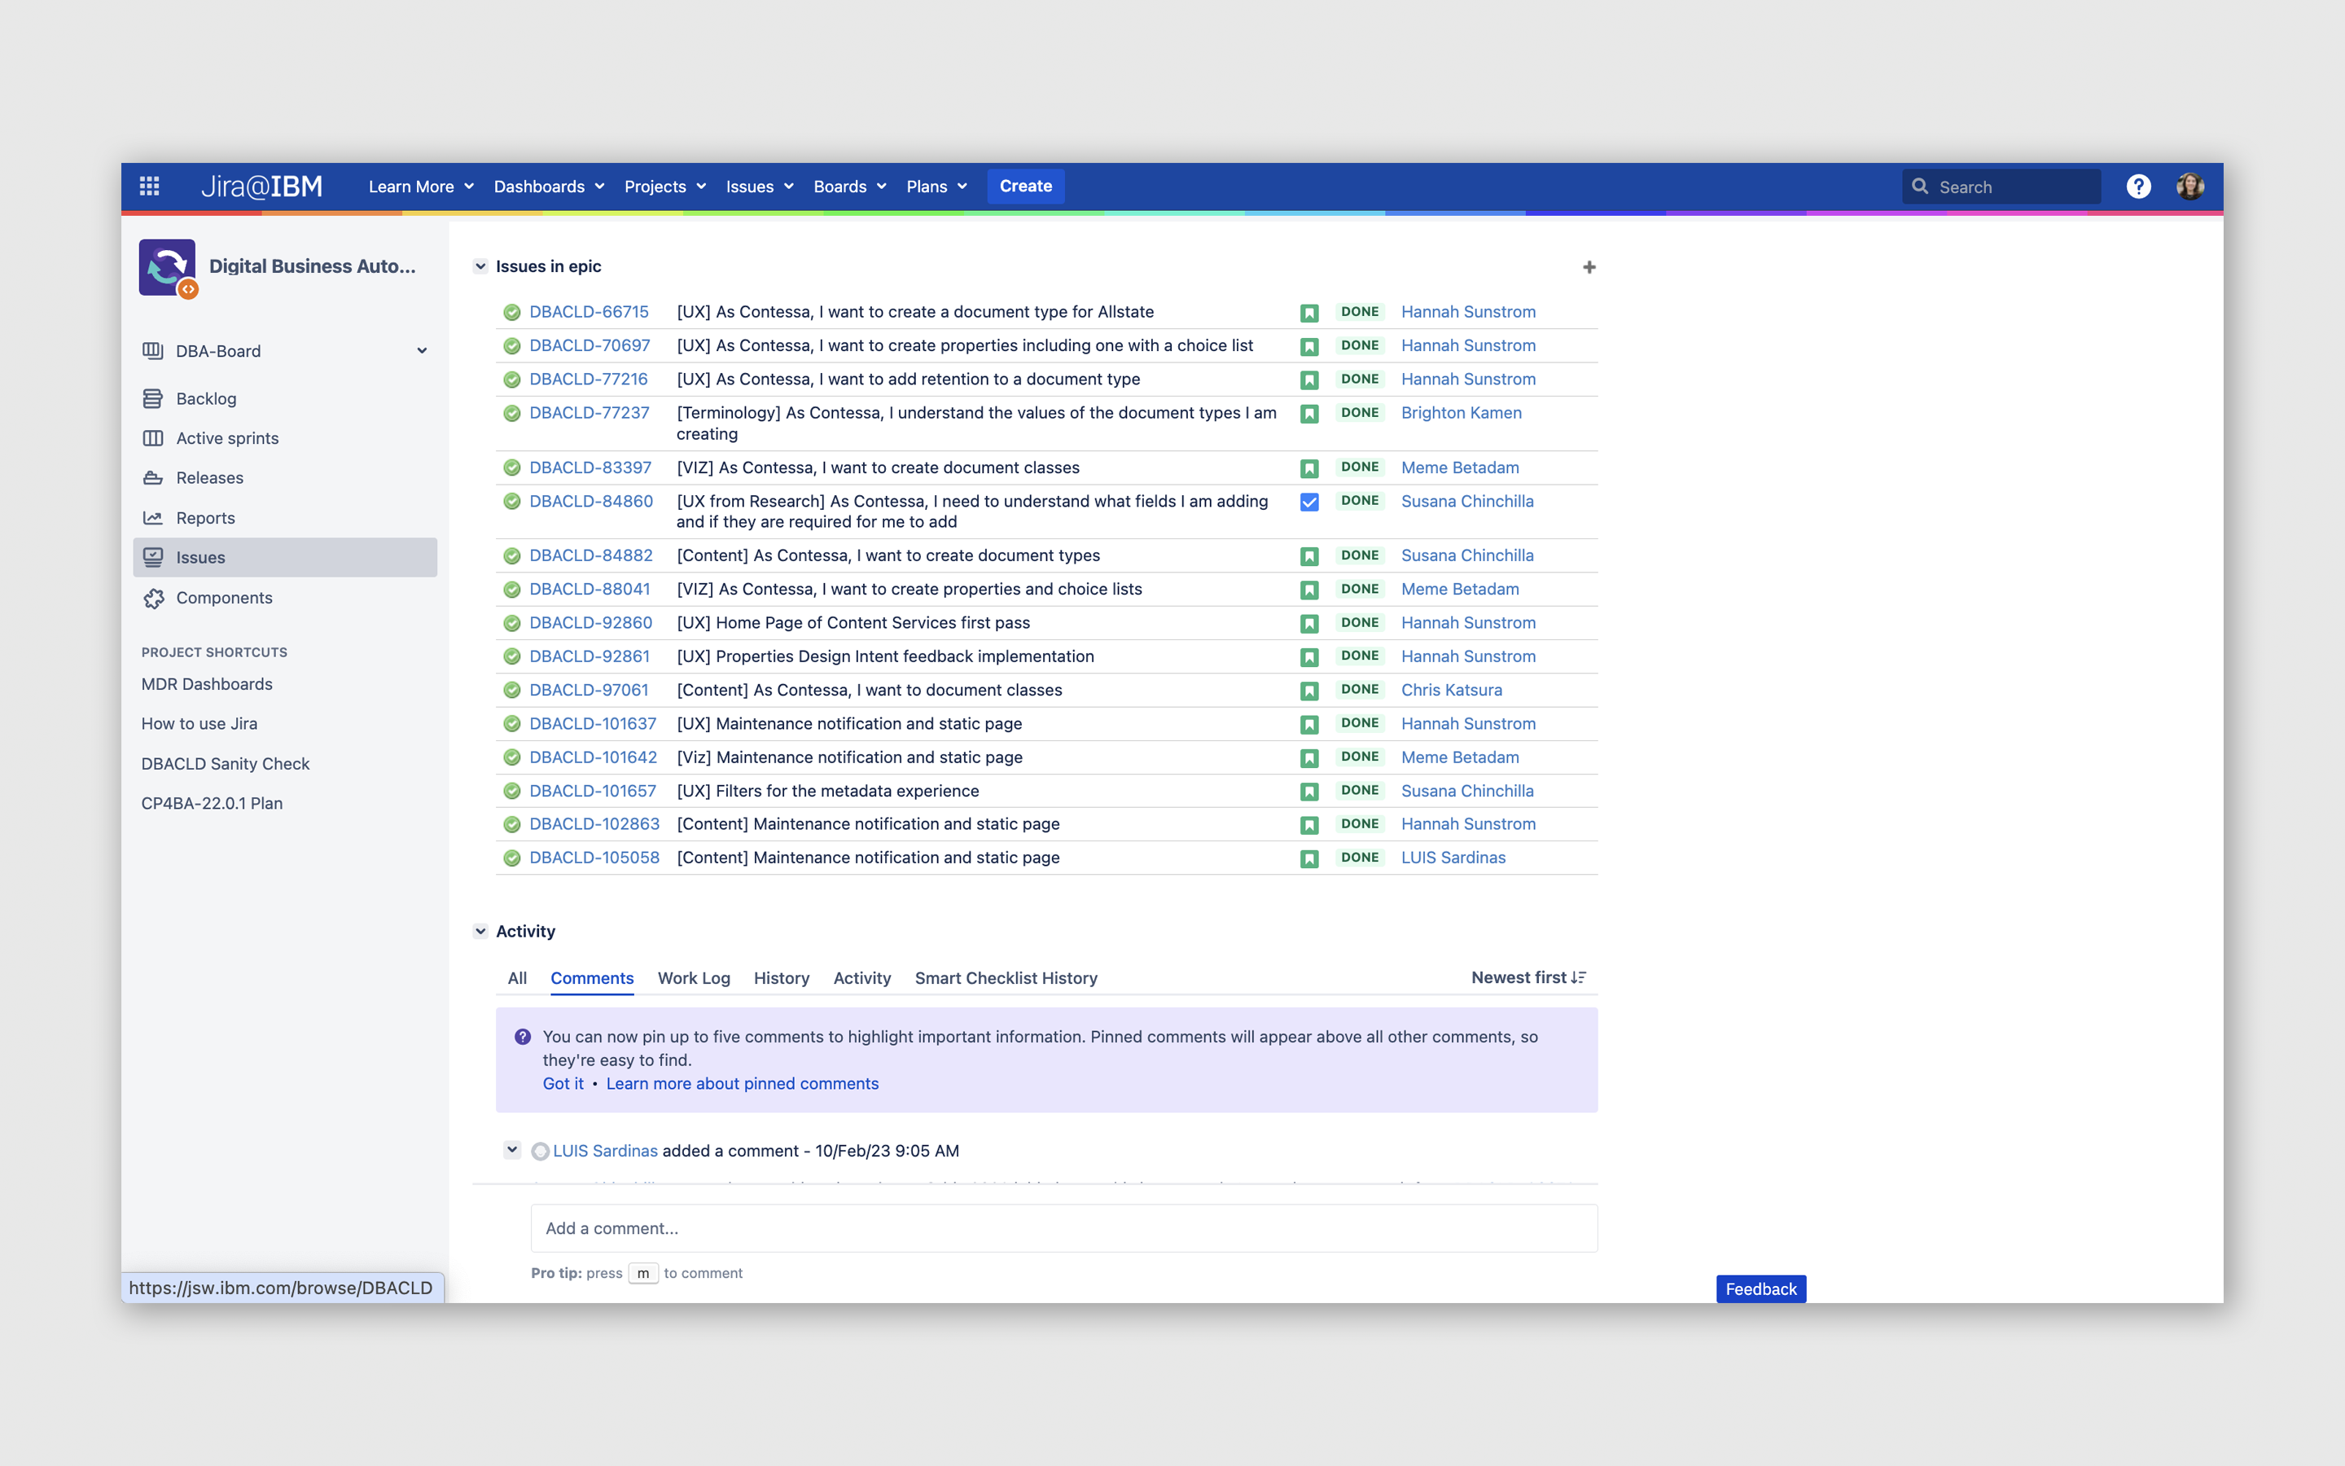Image resolution: width=2345 pixels, height=1466 pixels.
Task: Click the Issues sidebar icon
Action: coord(152,558)
